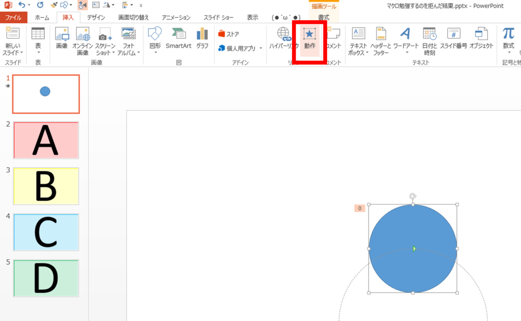Open the 書式 drawing tools tab
The image size is (521, 321).
point(324,18)
